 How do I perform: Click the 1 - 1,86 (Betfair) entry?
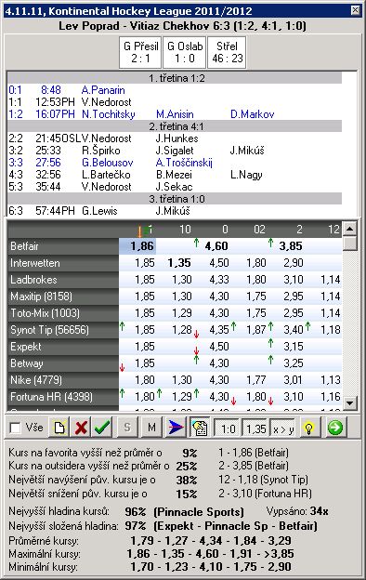pos(254,453)
